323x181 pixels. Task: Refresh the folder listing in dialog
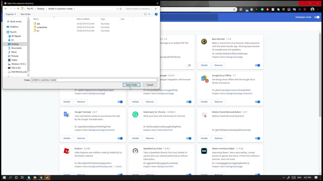pyautogui.click(x=121, y=9)
